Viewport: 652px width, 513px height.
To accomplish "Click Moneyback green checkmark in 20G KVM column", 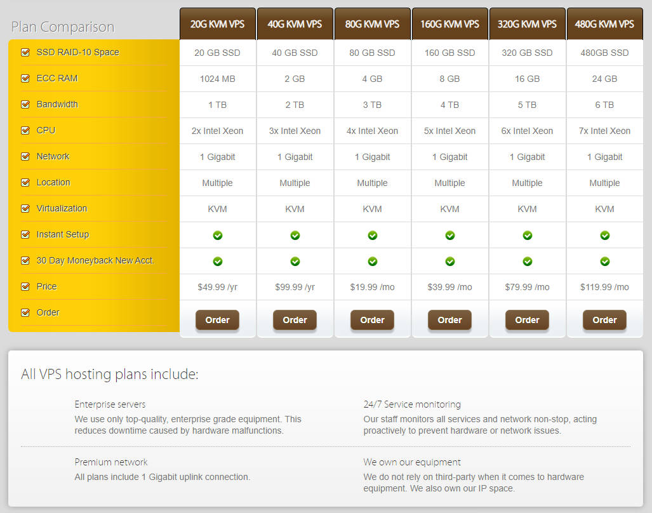I will [218, 262].
